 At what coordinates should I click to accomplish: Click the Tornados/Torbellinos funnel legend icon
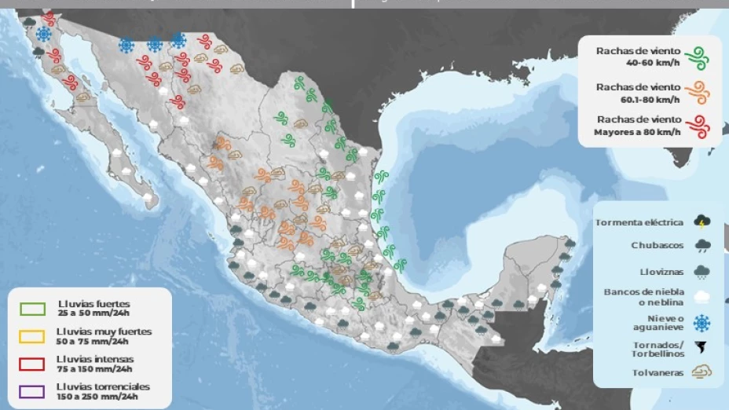click(x=701, y=347)
